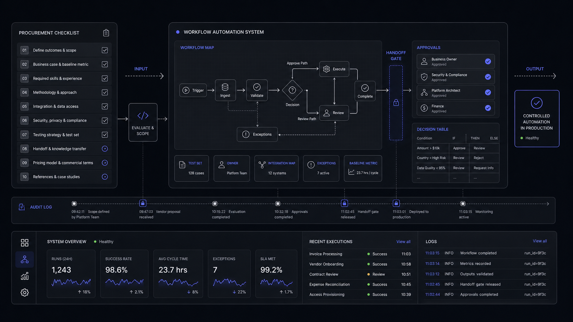
Task: Toggle checkbox for Integration & data access
Action: [x=105, y=106]
